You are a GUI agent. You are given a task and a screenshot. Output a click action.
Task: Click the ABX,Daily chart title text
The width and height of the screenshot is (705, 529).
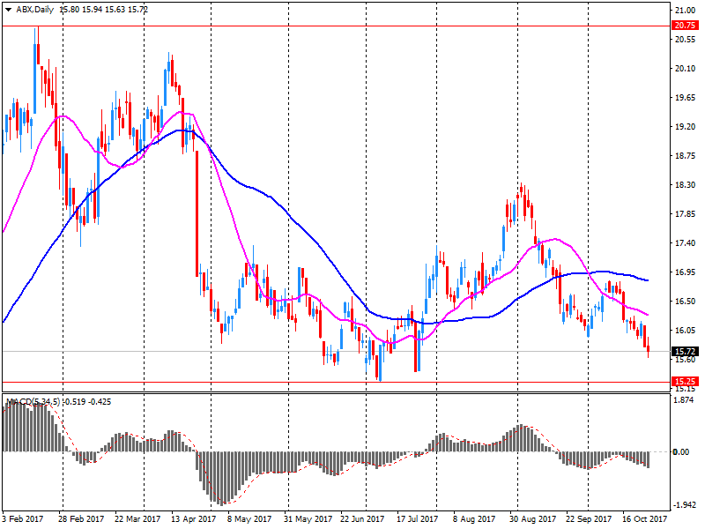click(x=34, y=10)
